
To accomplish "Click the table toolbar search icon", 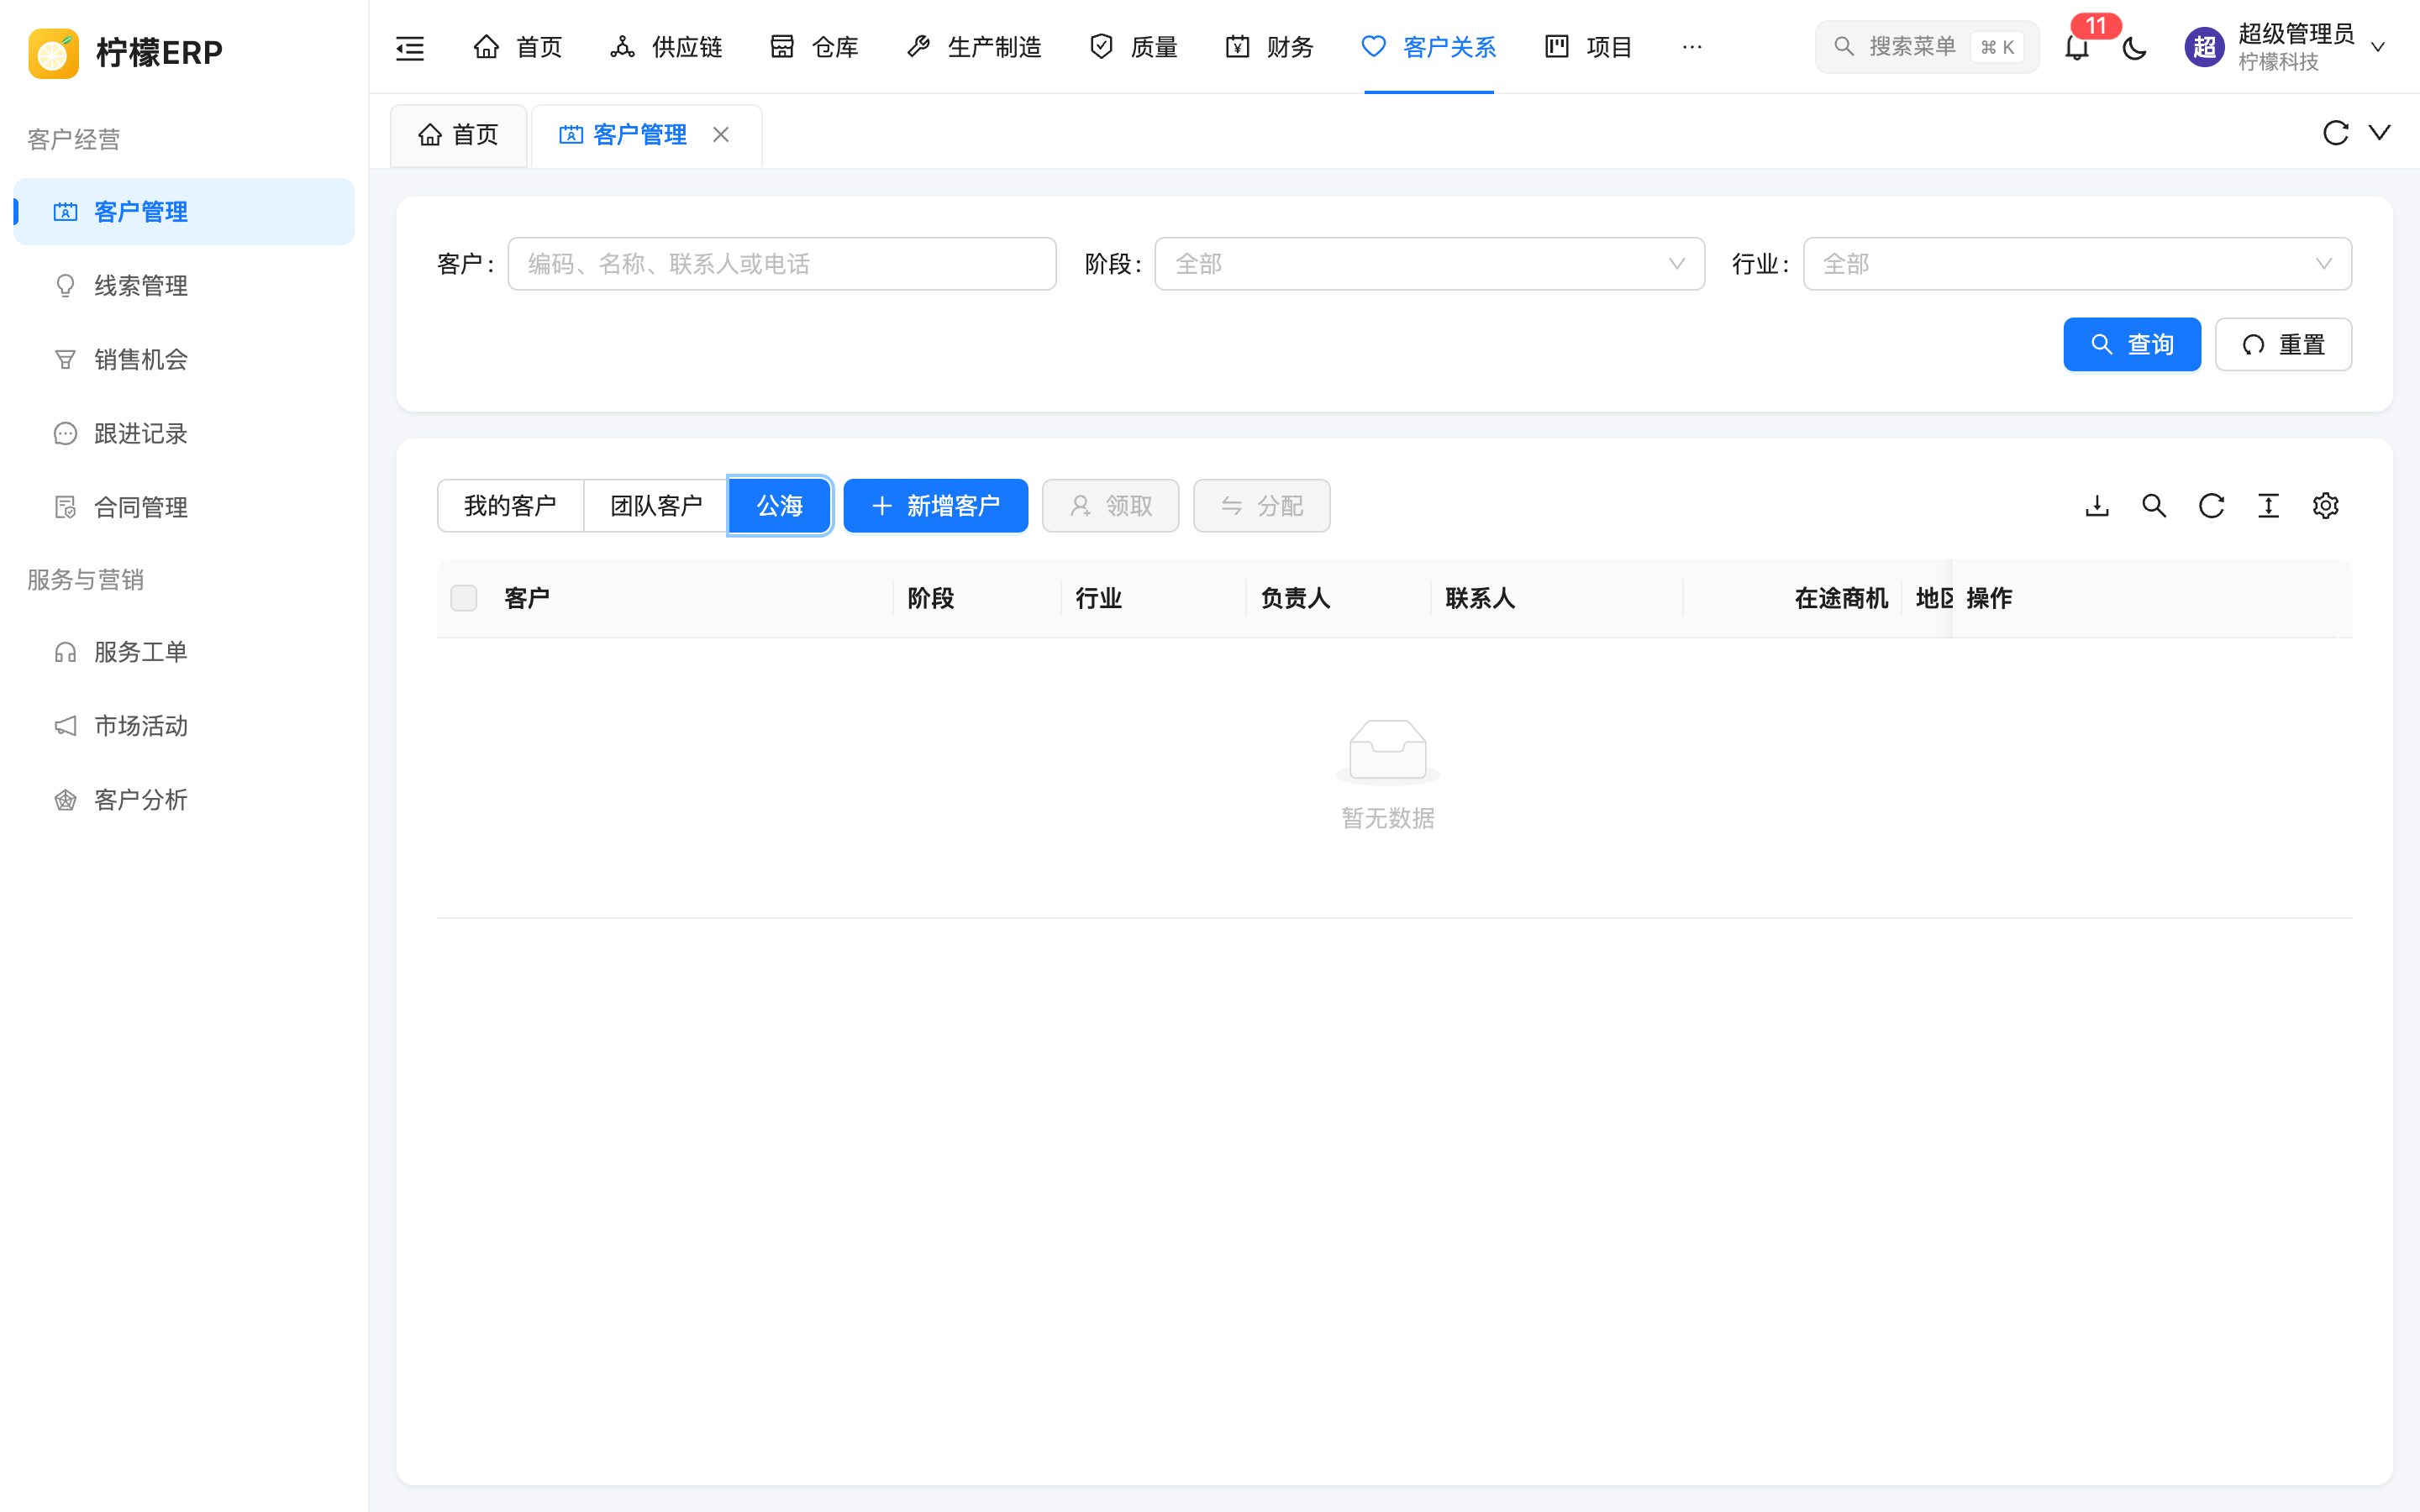I will tap(2154, 506).
